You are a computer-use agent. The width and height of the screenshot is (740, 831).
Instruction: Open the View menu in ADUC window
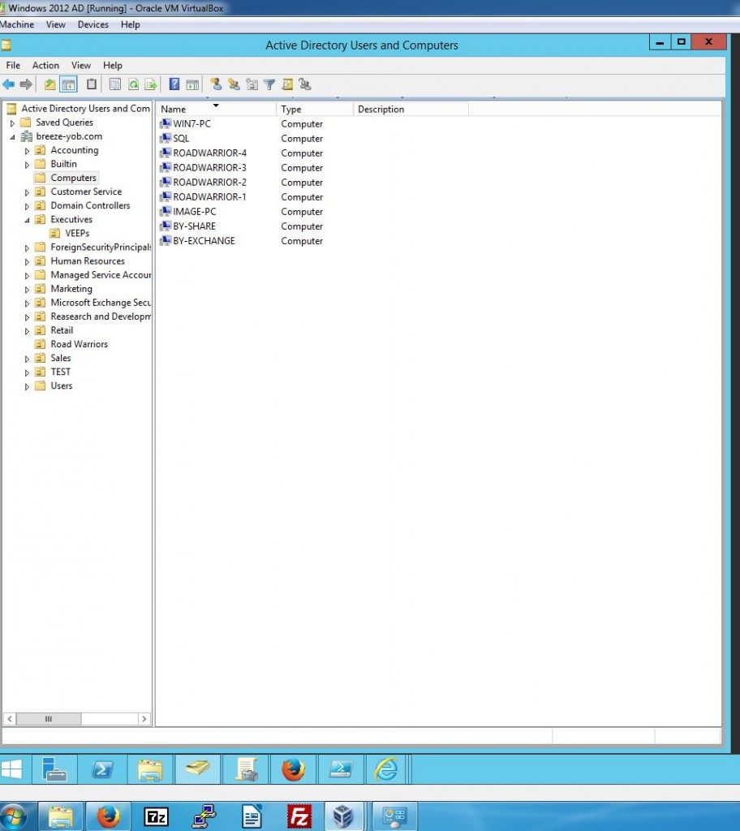coord(81,65)
